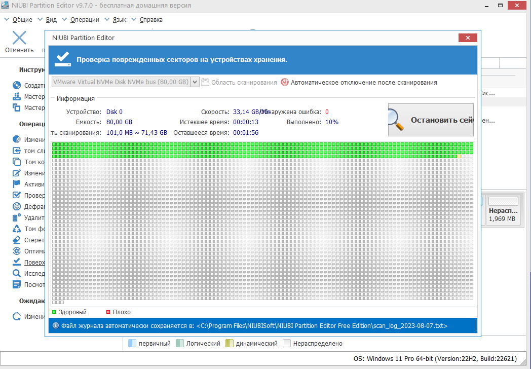
Task: Click the stamp icon of first Мастер
Action: point(17,97)
